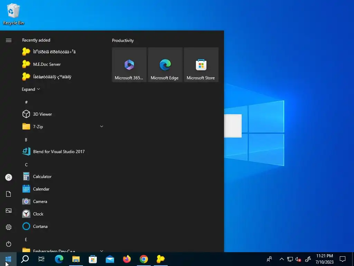Open Calendar app
Viewport: 354px width, 266px height.
pos(62,189)
